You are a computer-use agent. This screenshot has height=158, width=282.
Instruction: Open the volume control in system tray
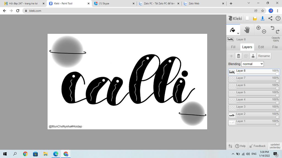tap(248, 154)
